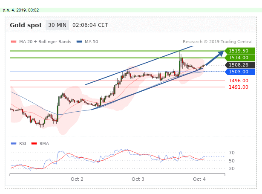The image size is (262, 194).
Task: Click the RSI legend label
Action: (23, 144)
